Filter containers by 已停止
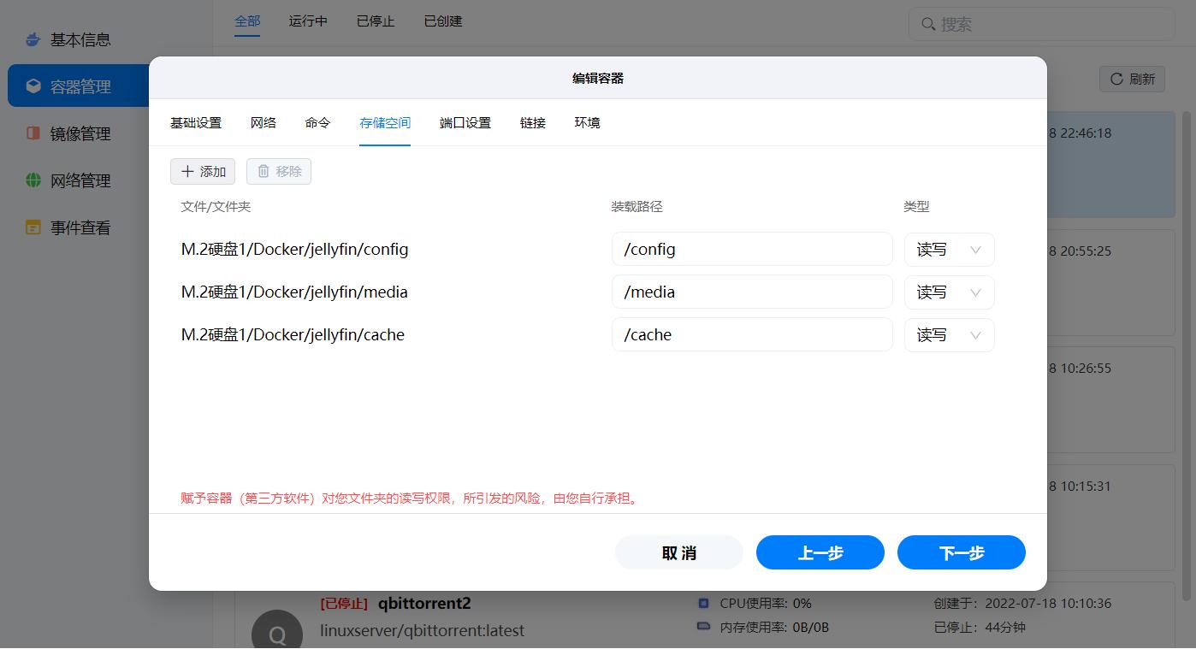1196x649 pixels. 375,21
